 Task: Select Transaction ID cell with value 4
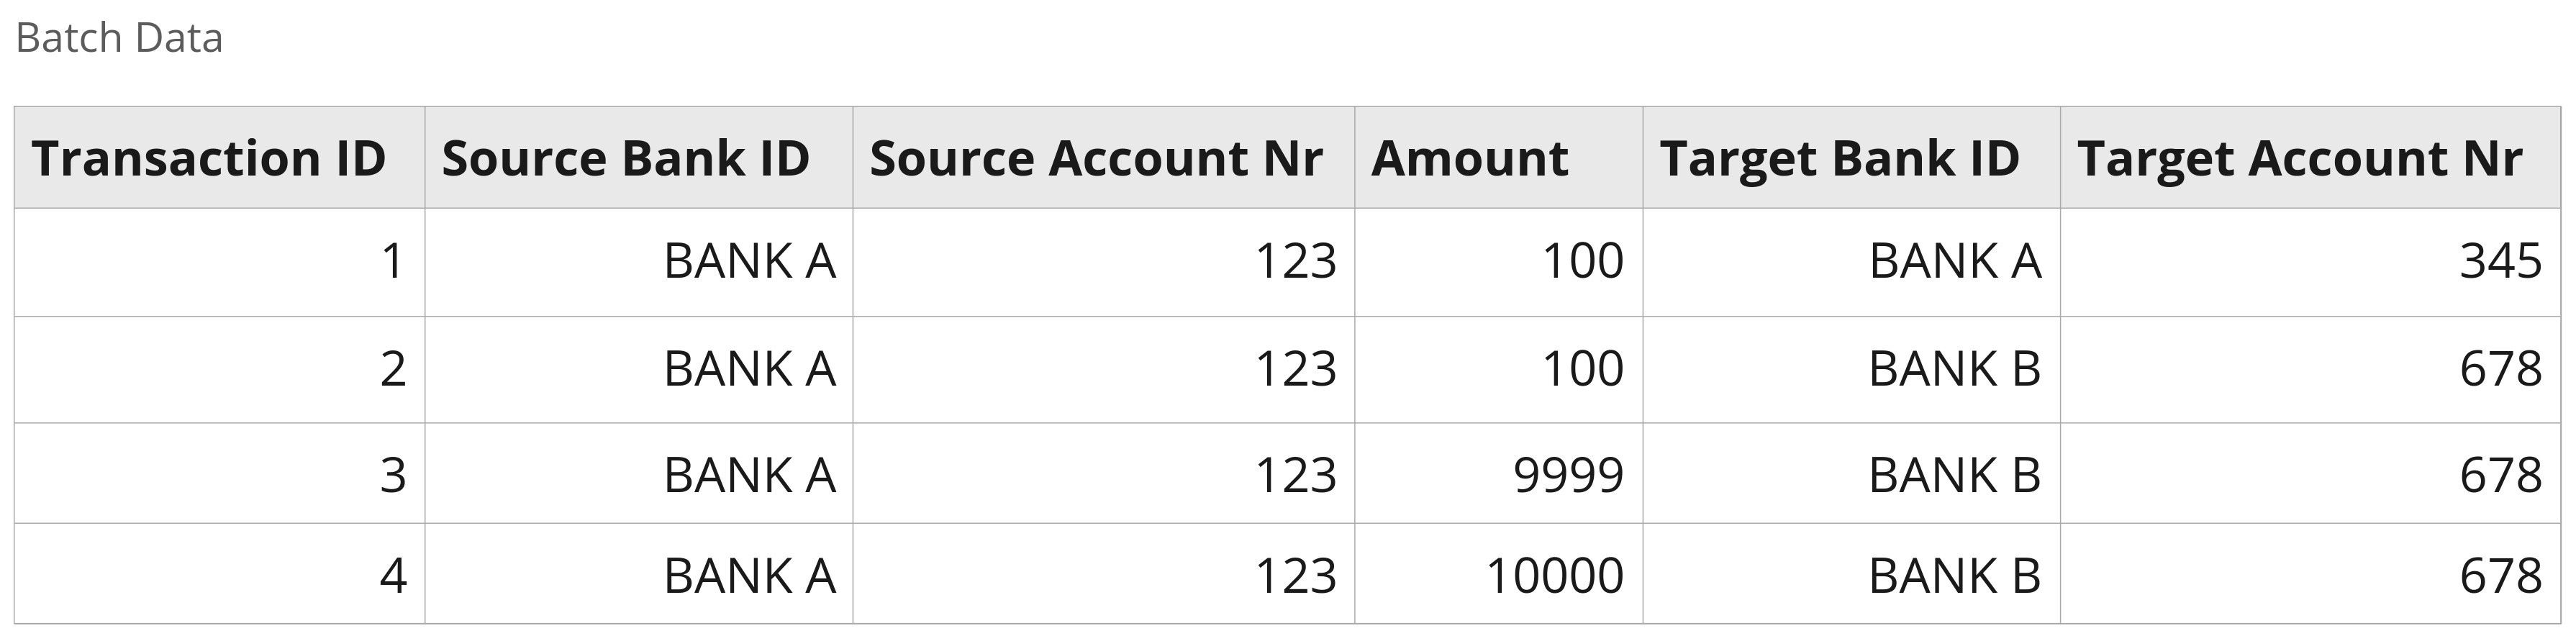tap(393, 576)
